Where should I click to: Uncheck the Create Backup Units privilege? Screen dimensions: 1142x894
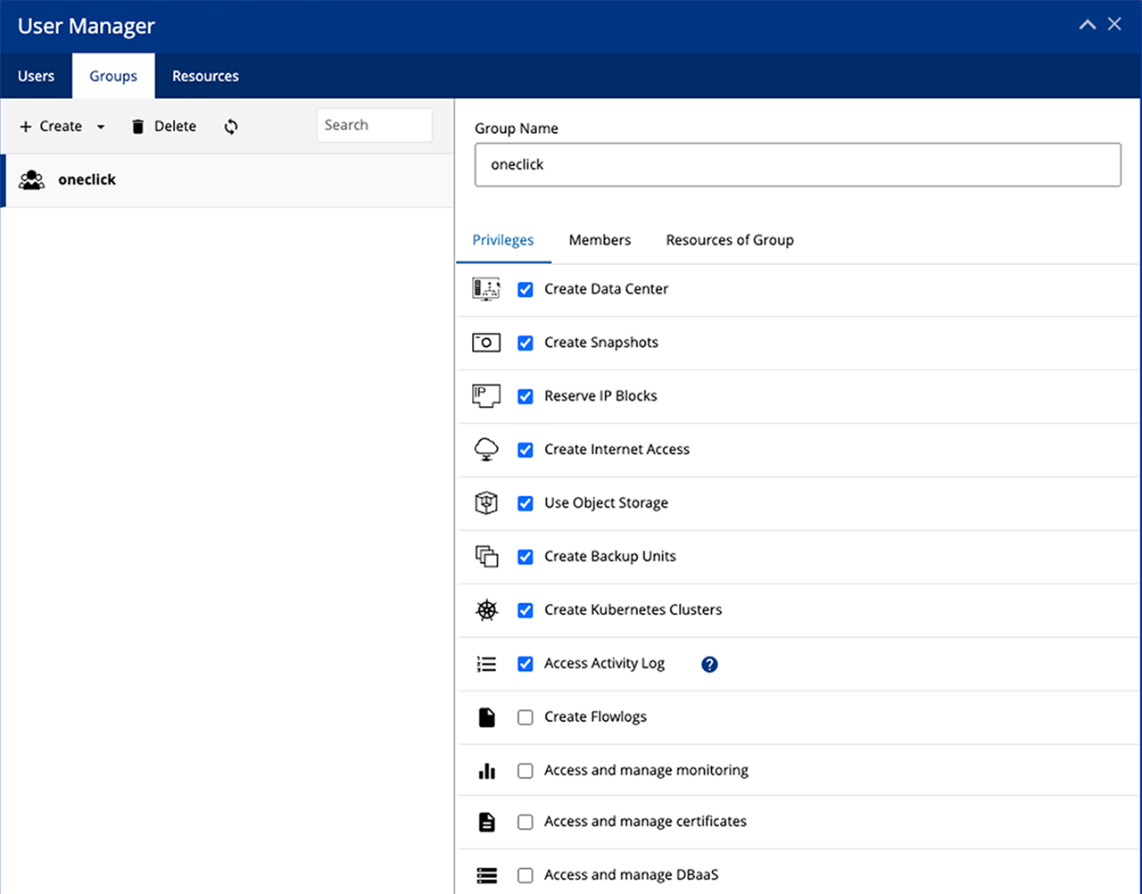525,557
